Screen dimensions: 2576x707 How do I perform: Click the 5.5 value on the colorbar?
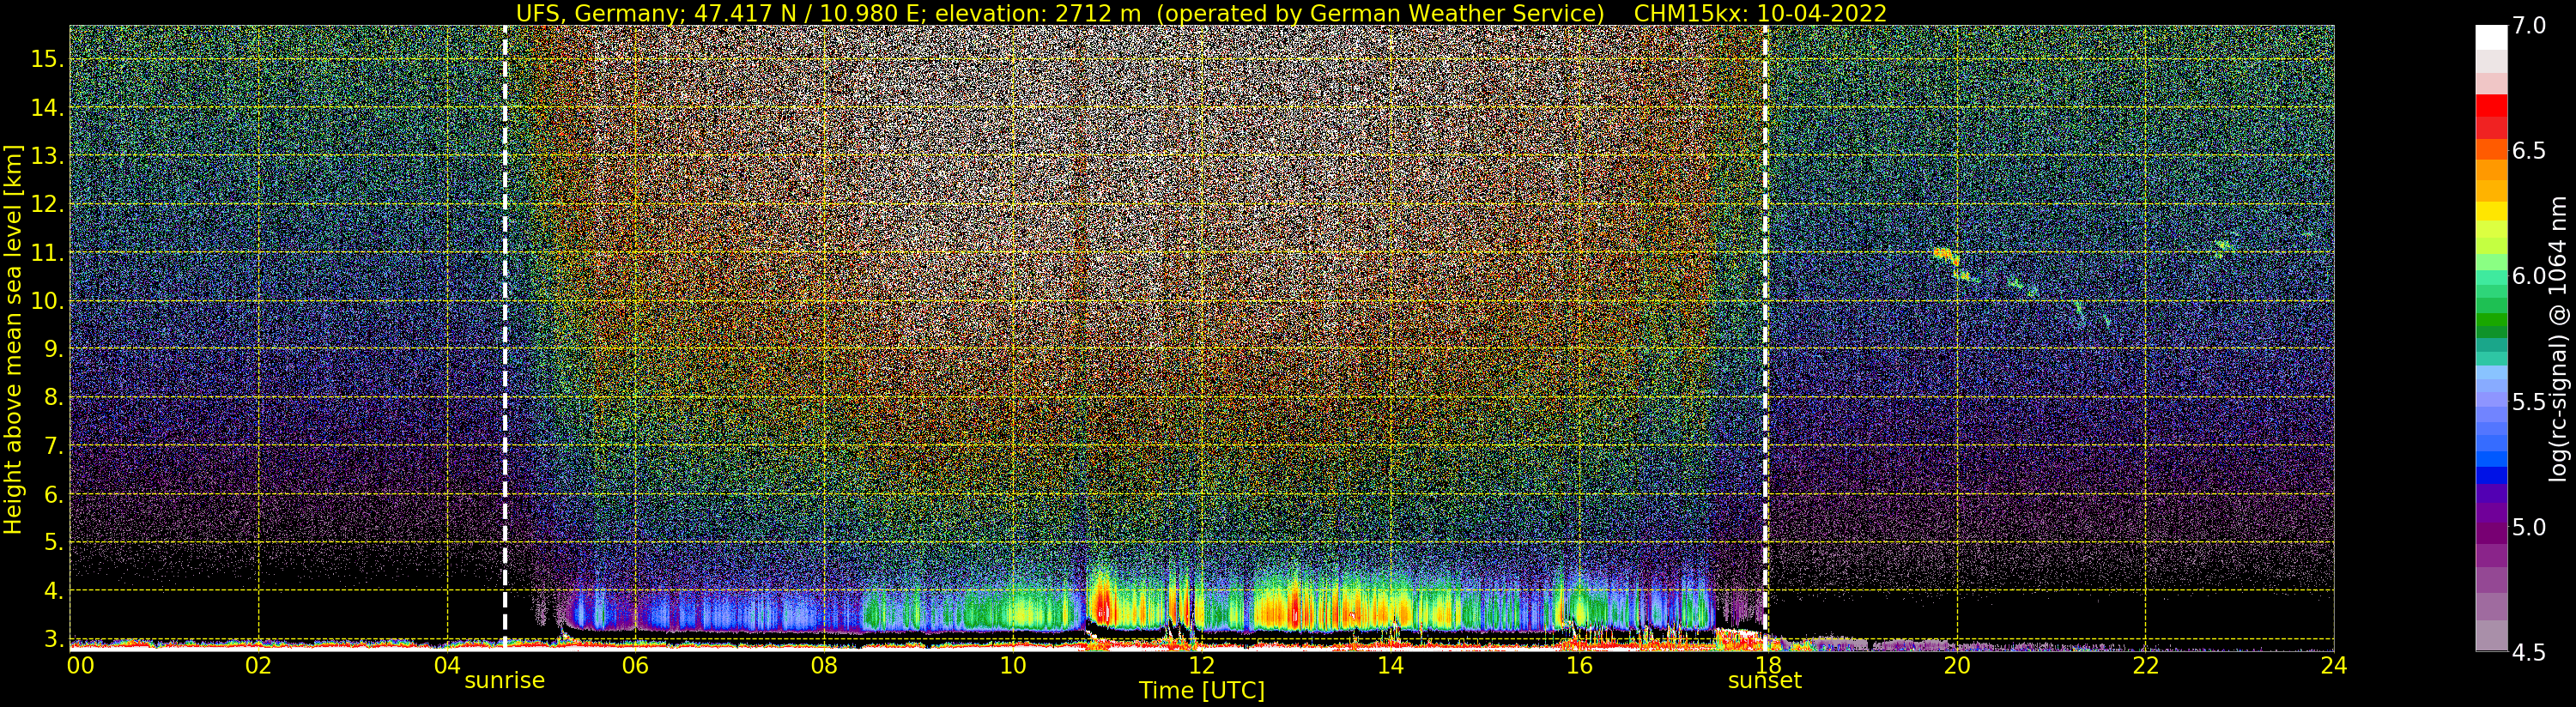coord(2529,402)
